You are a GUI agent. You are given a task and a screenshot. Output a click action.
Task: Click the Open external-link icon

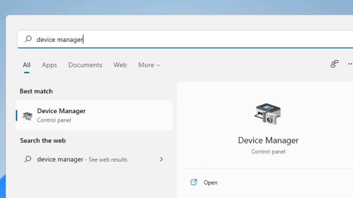pos(194,182)
